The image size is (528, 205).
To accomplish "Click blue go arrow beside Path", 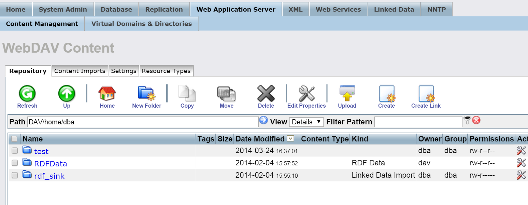I will click(x=263, y=120).
